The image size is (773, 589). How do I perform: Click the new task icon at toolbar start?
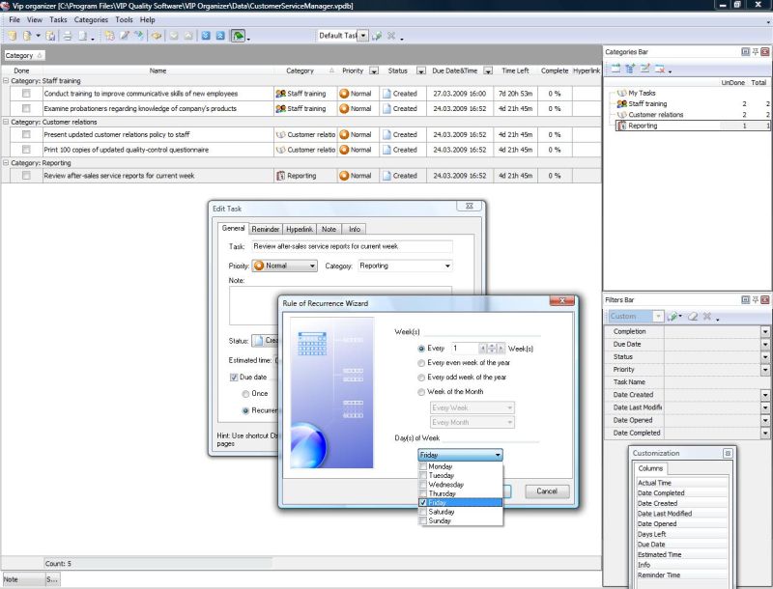pos(13,36)
